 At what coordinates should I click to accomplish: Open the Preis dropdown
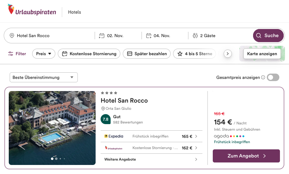coord(44,54)
